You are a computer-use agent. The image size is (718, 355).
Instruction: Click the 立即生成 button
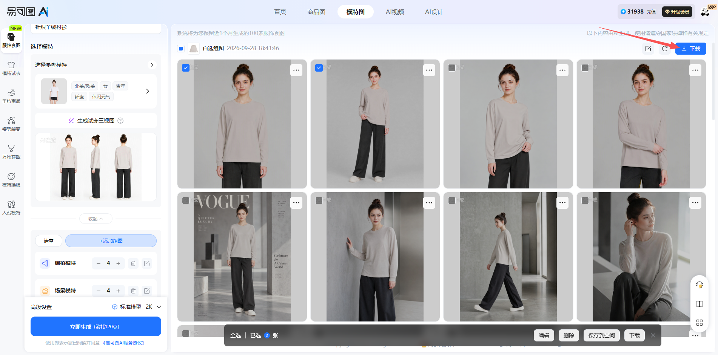coord(96,326)
